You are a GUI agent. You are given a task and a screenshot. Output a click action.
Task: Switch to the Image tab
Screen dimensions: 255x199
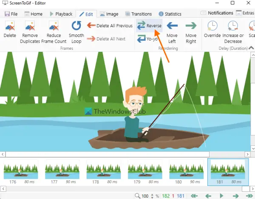coord(109,14)
